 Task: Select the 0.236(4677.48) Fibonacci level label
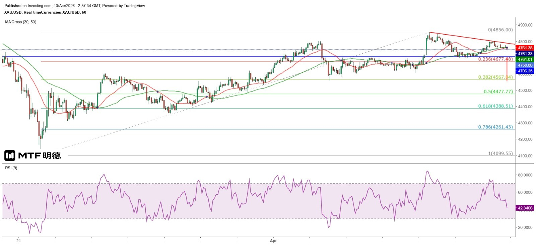pos(495,59)
